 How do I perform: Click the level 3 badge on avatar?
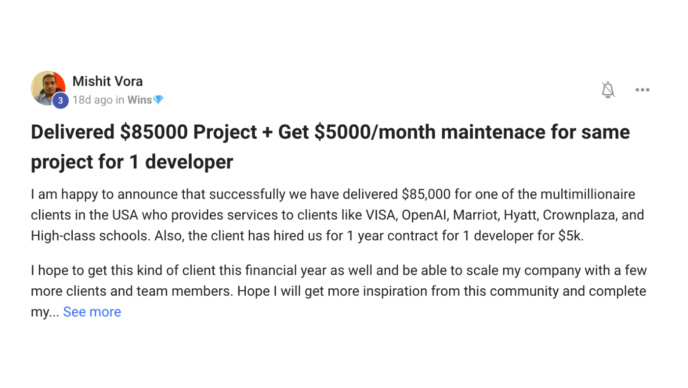[60, 101]
